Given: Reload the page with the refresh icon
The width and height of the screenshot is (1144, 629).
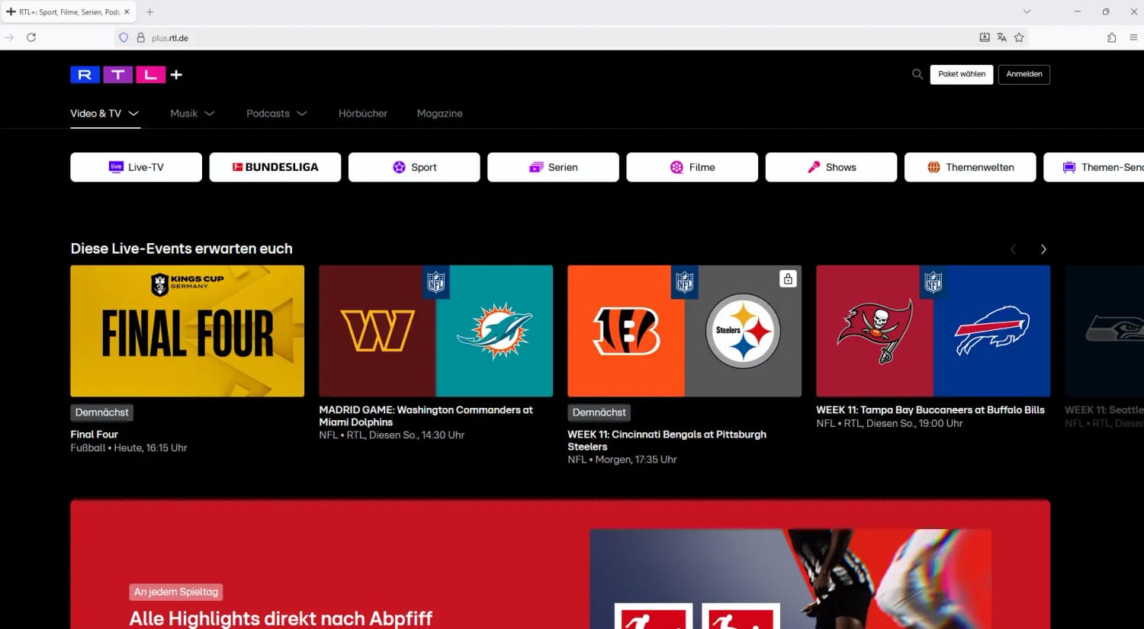Looking at the screenshot, I should click(x=31, y=37).
